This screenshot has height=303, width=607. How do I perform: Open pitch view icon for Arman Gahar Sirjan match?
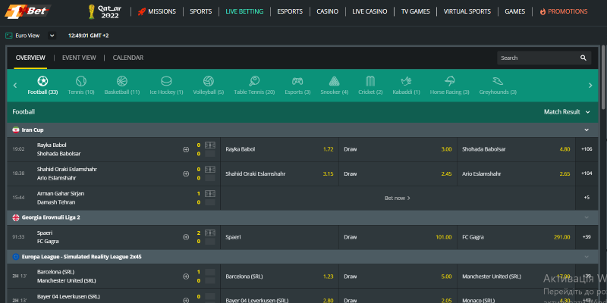click(210, 194)
